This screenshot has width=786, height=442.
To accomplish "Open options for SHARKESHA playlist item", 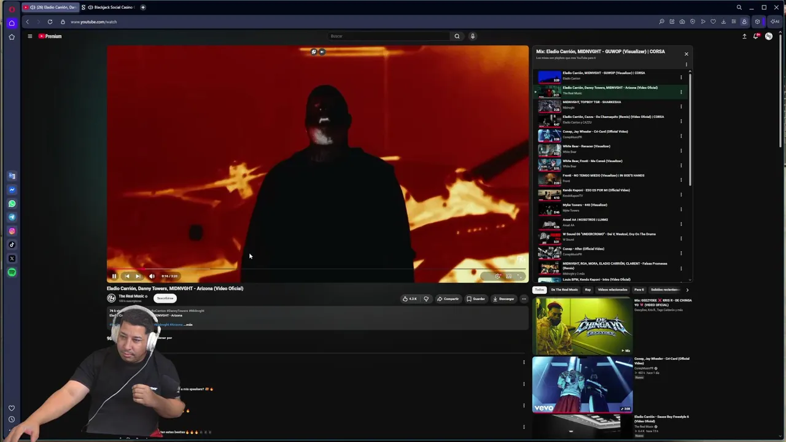I will click(x=681, y=107).
